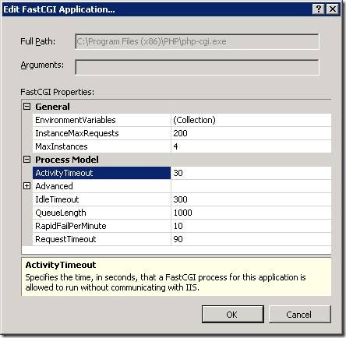The image size is (346, 338).
Task: Collapse the Process Model section
Action: (x=26, y=160)
